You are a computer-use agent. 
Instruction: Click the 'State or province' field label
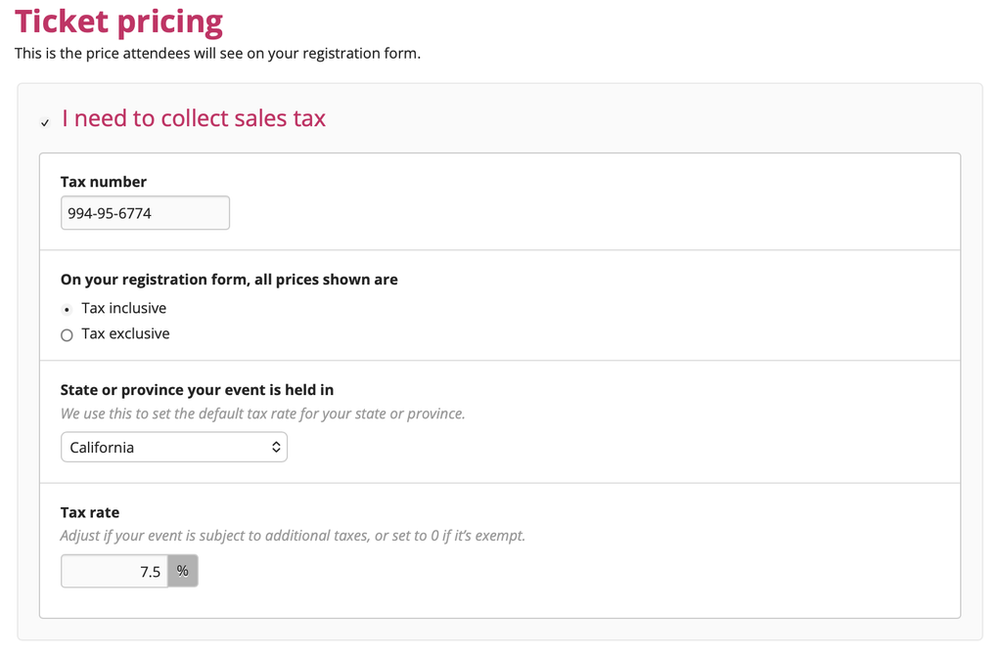[197, 390]
